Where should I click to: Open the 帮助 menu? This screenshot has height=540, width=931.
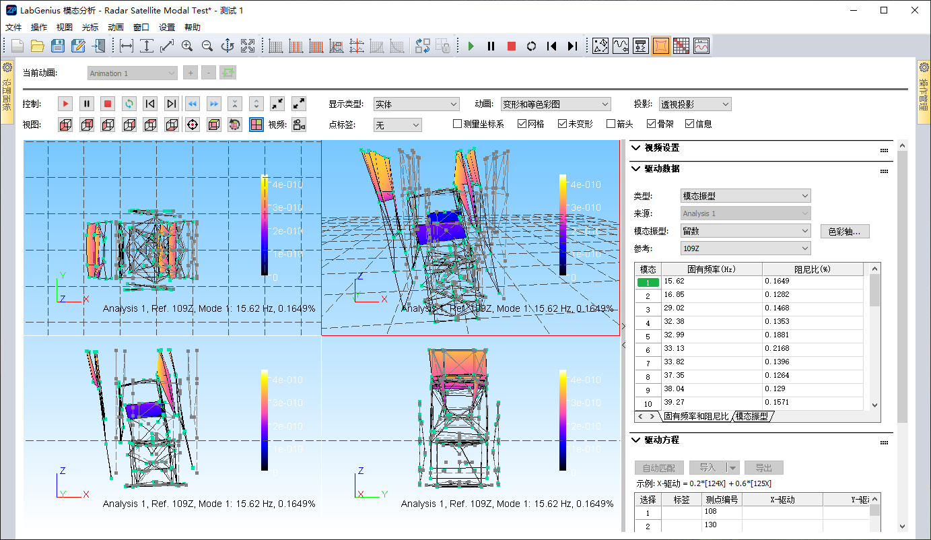[x=193, y=28]
